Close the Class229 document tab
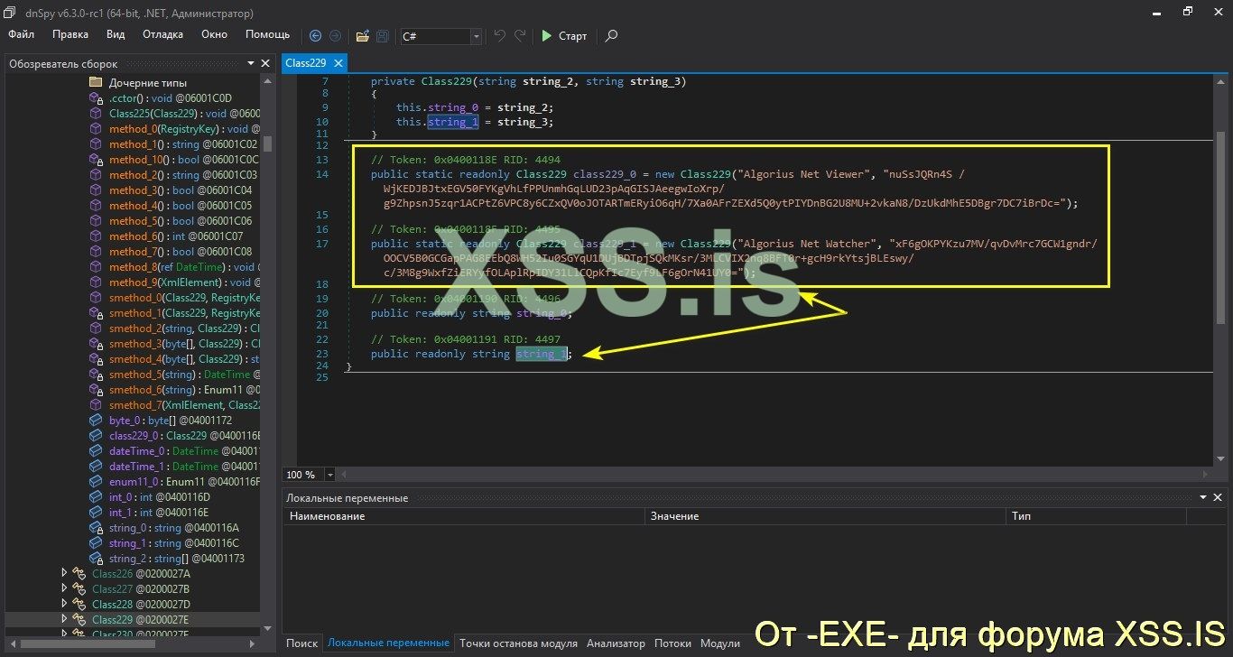 pos(338,63)
